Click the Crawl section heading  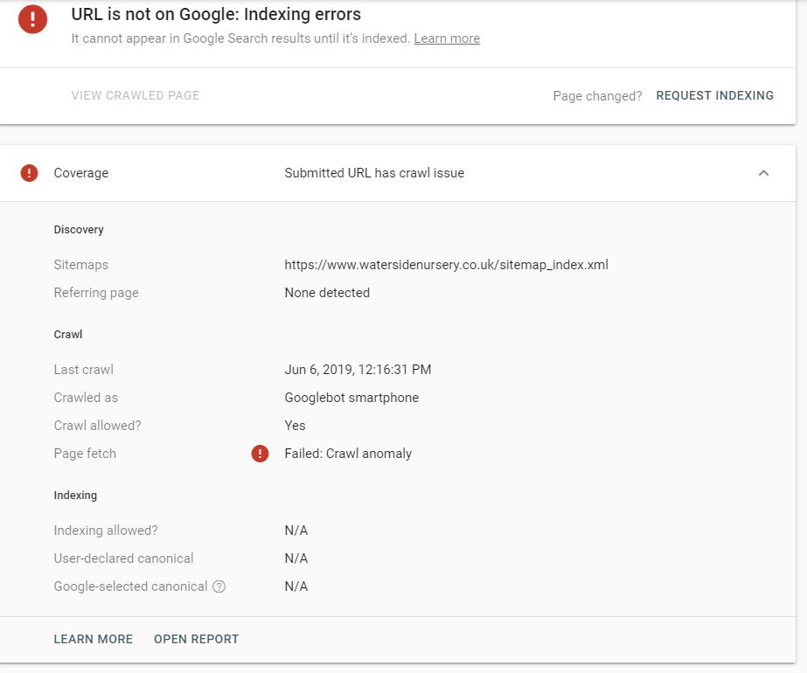pos(67,334)
